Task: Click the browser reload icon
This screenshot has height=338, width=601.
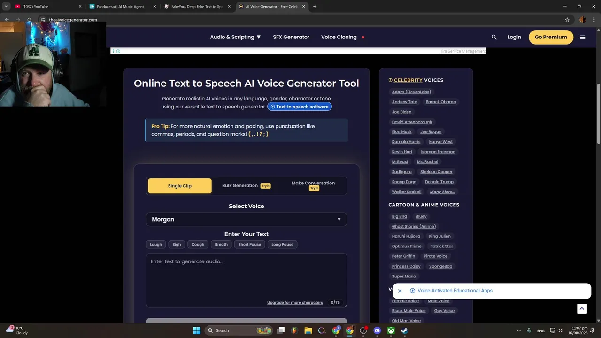Action: click(x=30, y=20)
